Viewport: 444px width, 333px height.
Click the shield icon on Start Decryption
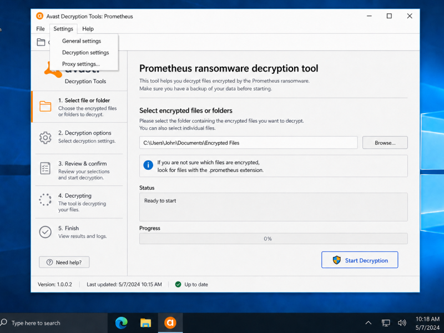336,260
